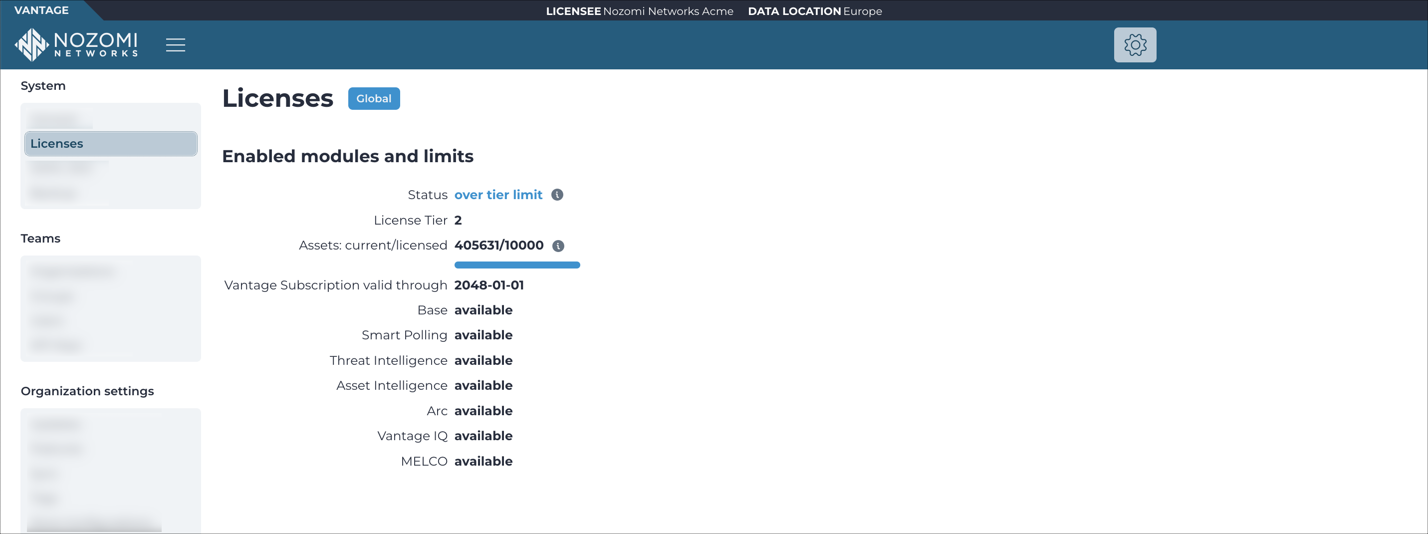This screenshot has width=1428, height=534.
Task: Click available value next to Threat Intelligence
Action: point(483,360)
